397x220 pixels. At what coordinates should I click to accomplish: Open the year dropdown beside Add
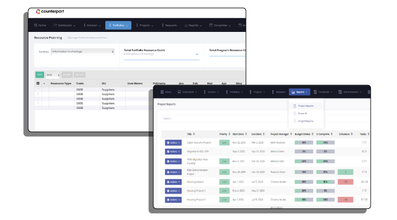(52, 75)
